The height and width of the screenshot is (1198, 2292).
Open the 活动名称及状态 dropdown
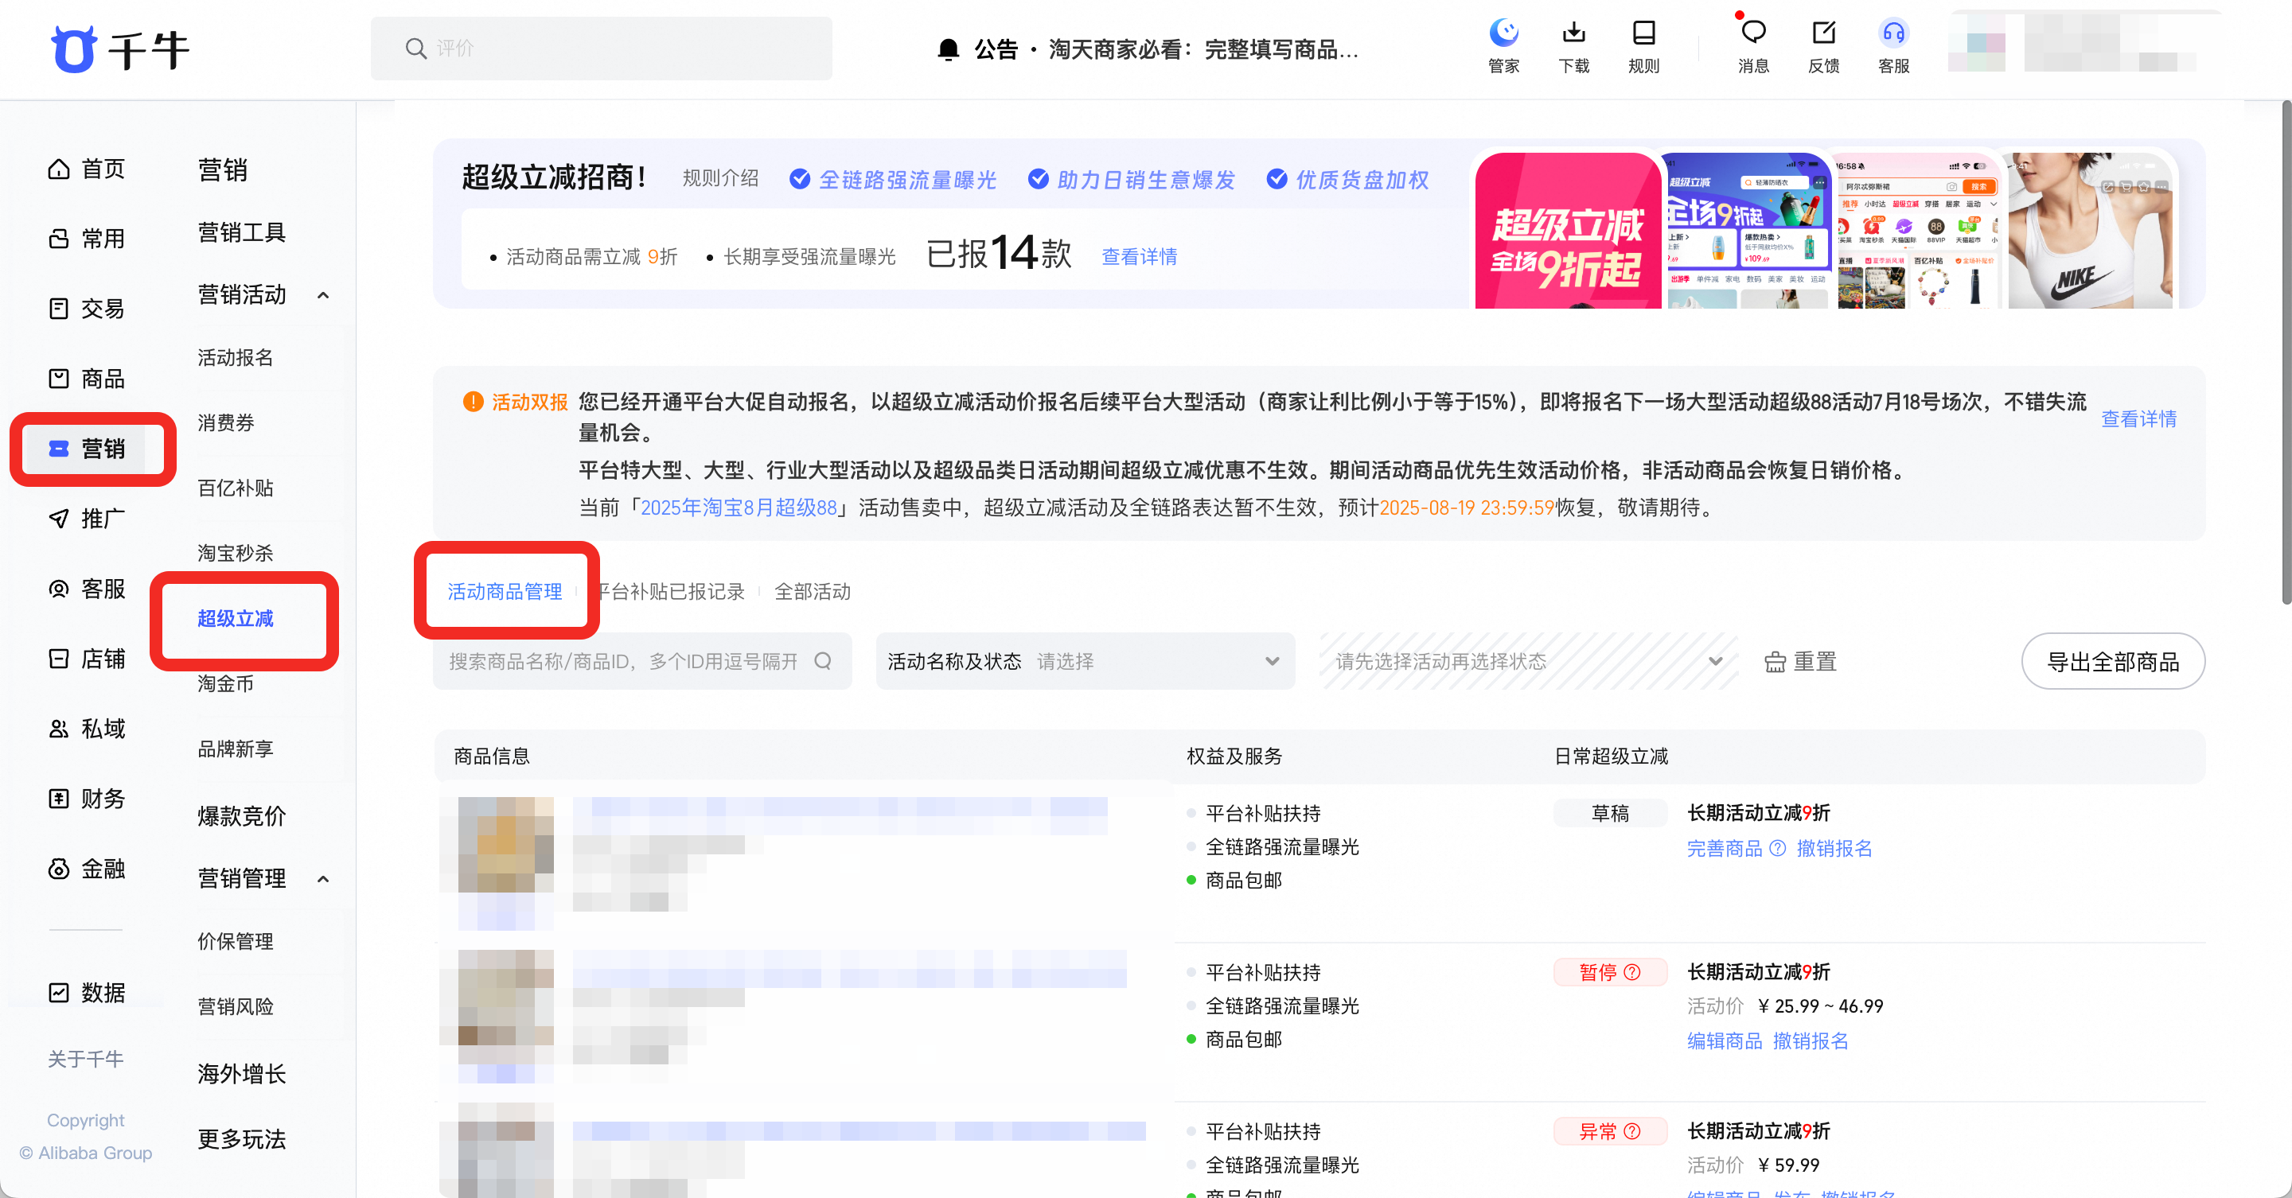pos(1084,661)
